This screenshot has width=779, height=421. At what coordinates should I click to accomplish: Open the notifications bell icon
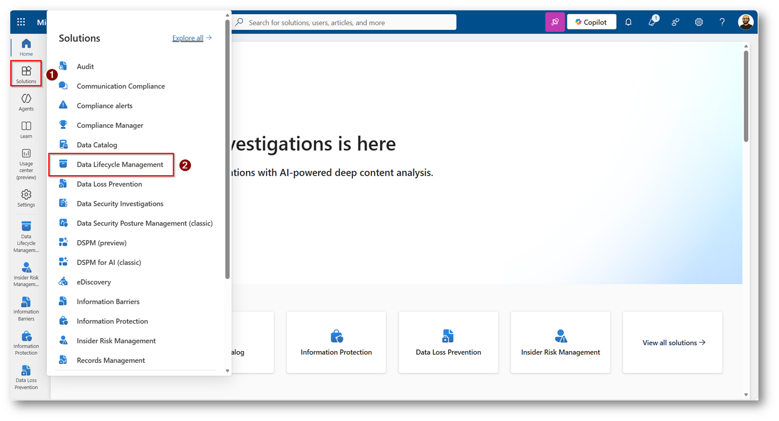coord(628,22)
